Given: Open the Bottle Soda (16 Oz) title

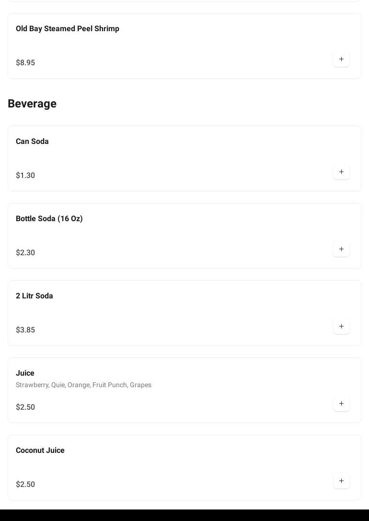Looking at the screenshot, I should point(49,219).
